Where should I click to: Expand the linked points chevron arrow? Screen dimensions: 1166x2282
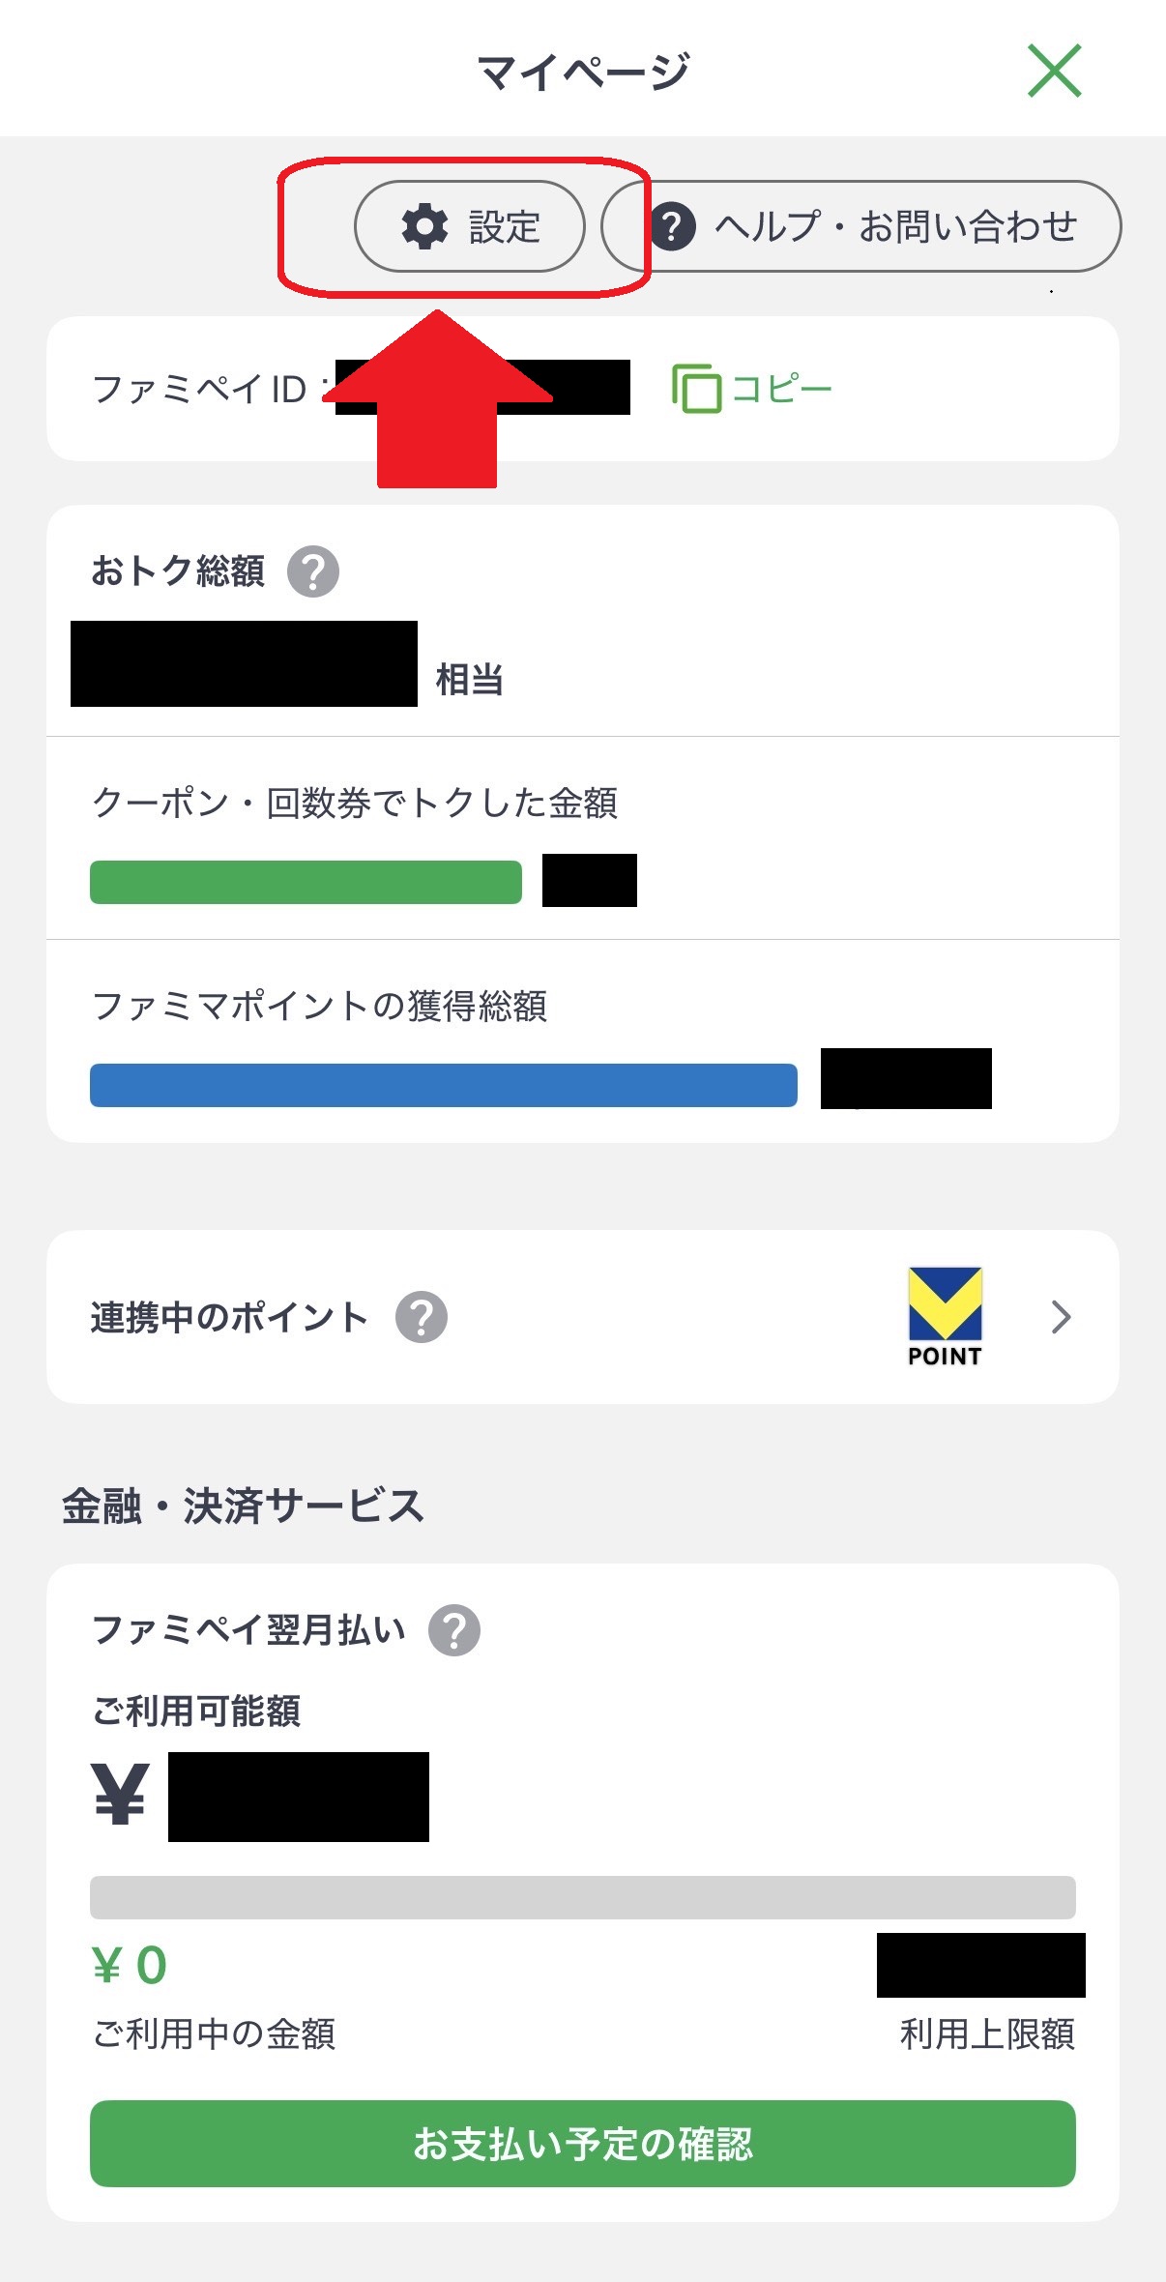click(1061, 1317)
